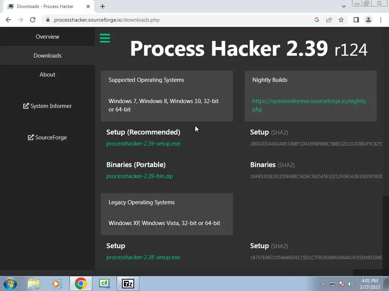Close the Downloads - Process Hacker tab
Viewport: 389px width, 291px height.
tap(88, 6)
